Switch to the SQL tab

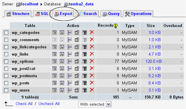pyautogui.click(x=42, y=14)
